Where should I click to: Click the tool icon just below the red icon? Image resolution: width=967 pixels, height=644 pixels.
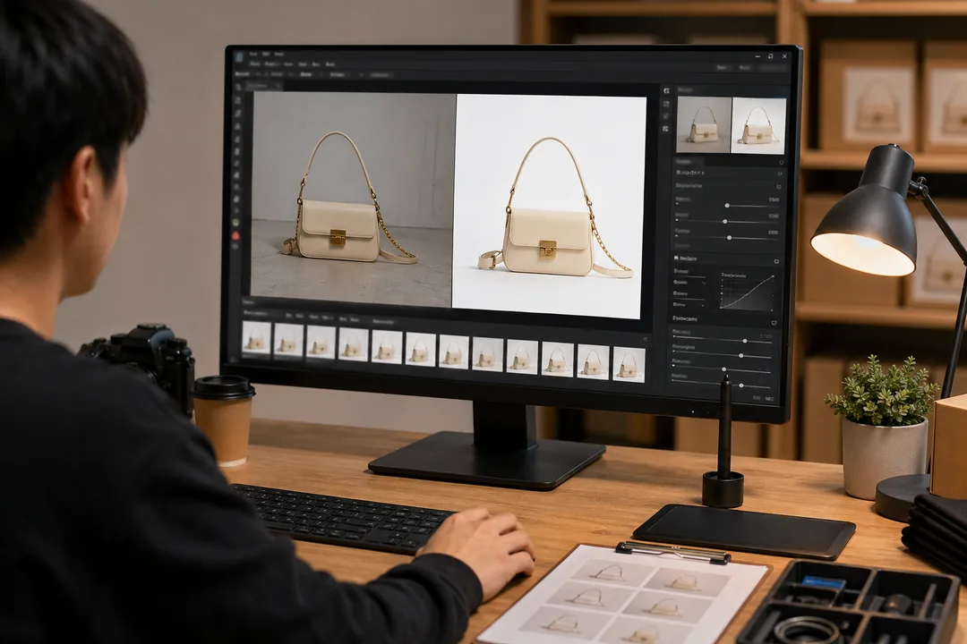(235, 247)
